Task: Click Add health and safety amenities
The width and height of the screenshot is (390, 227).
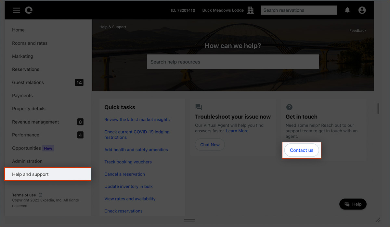Action: (136, 150)
